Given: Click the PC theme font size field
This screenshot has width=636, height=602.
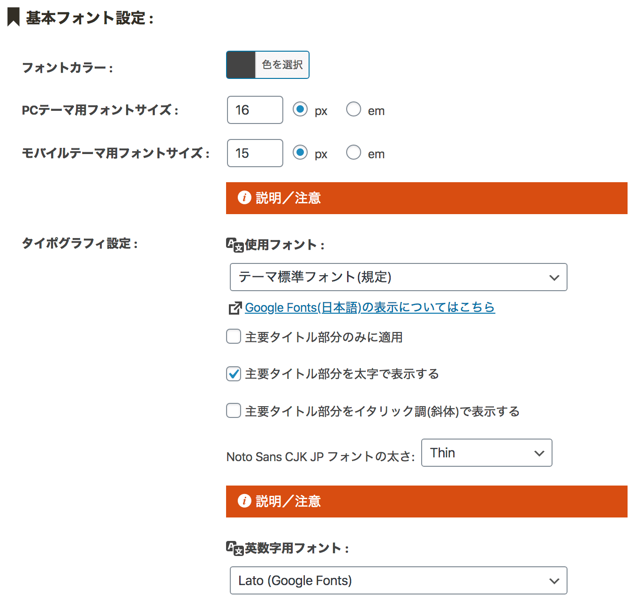Looking at the screenshot, I should pos(255,110).
